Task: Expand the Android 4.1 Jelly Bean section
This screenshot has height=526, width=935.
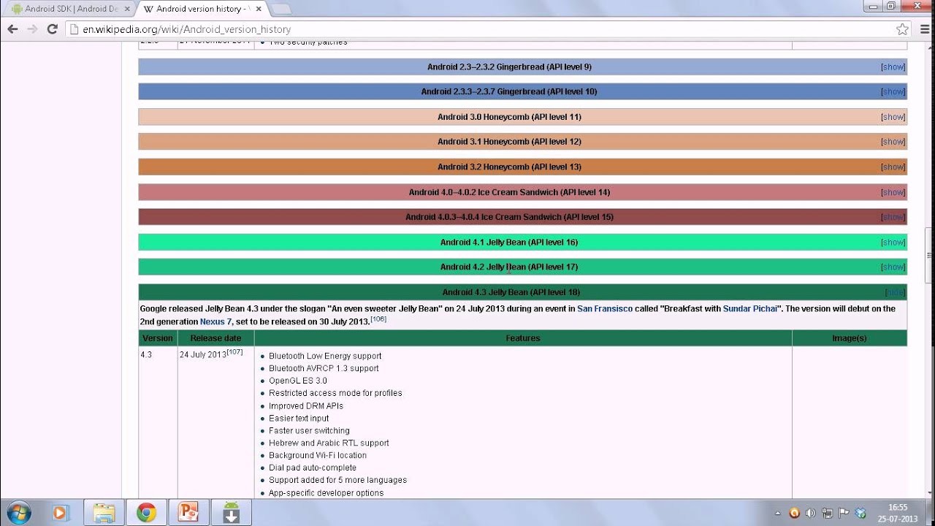Action: click(893, 242)
